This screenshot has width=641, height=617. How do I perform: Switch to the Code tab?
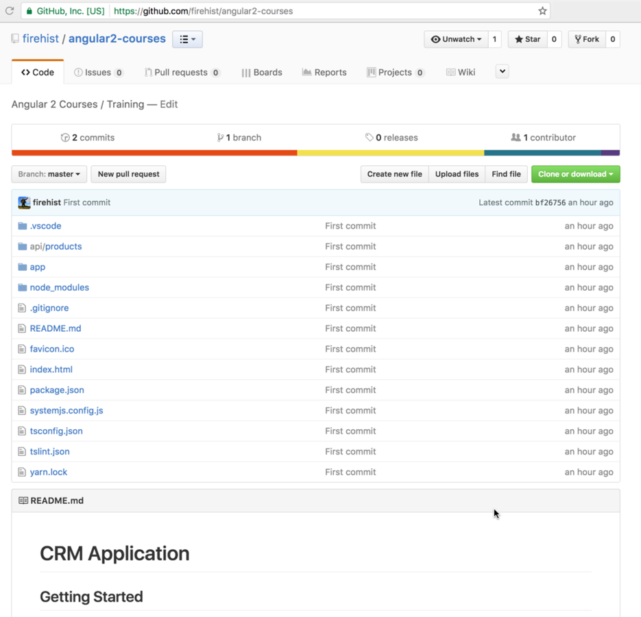tap(38, 73)
